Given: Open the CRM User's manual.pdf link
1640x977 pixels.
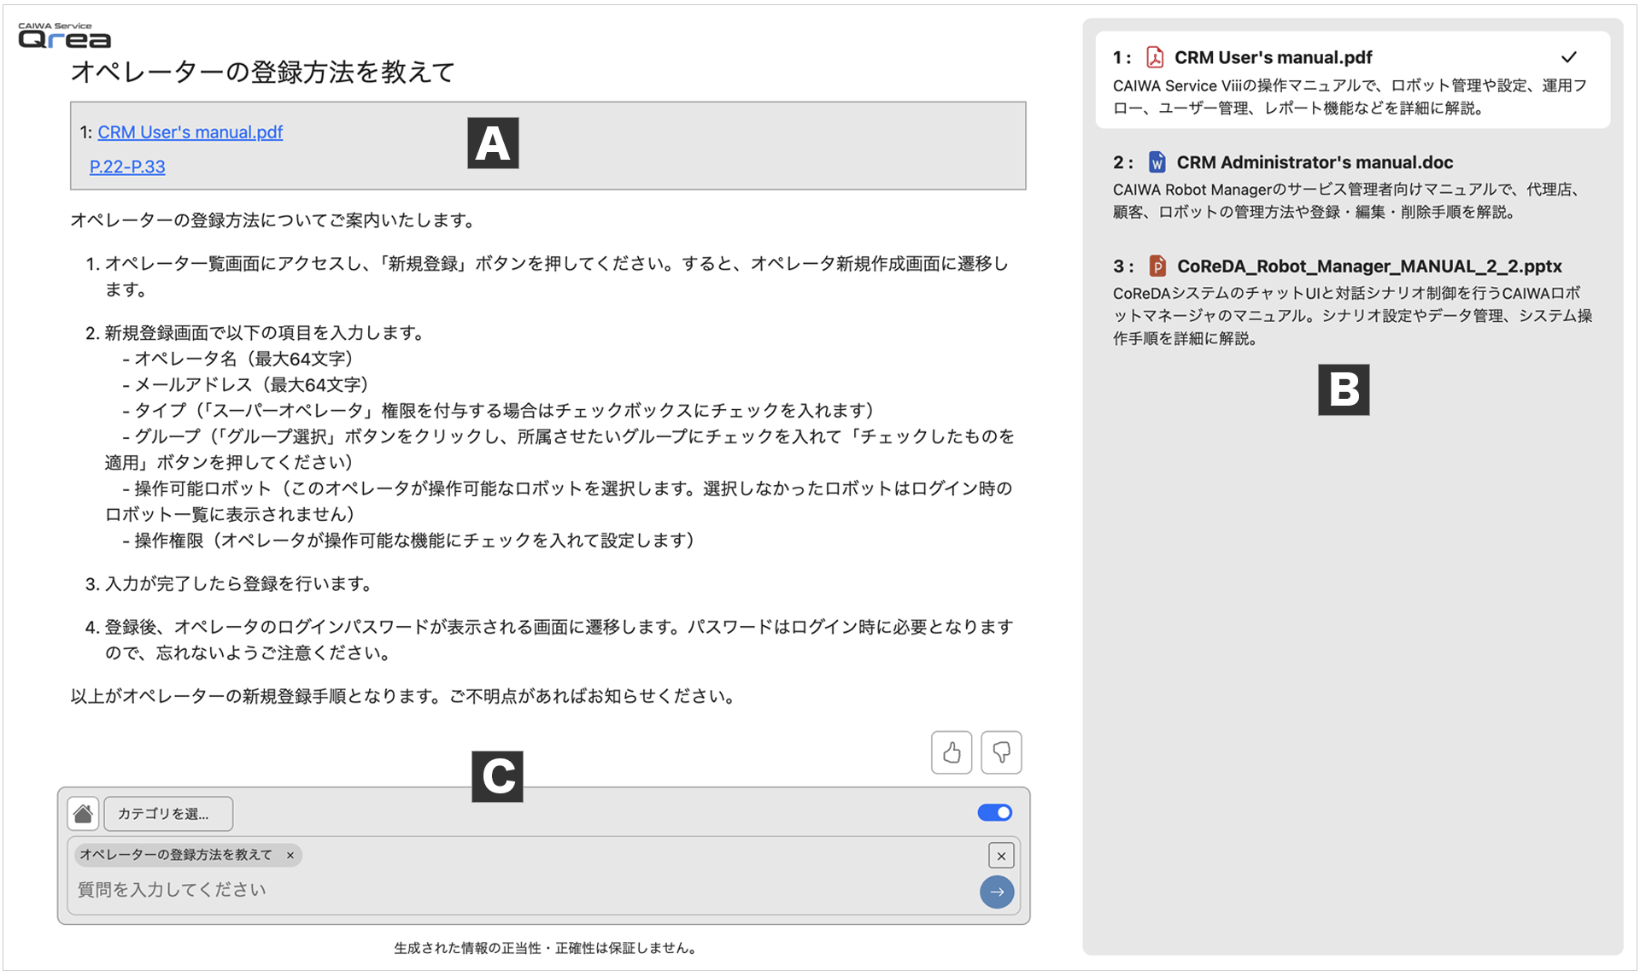Looking at the screenshot, I should point(190,132).
